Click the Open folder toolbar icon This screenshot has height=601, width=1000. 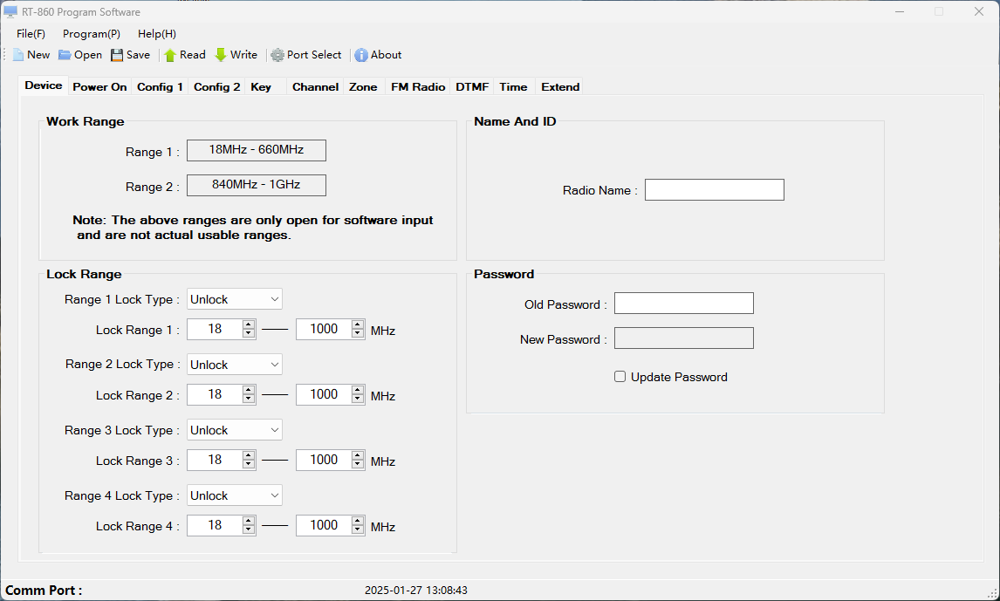point(65,55)
